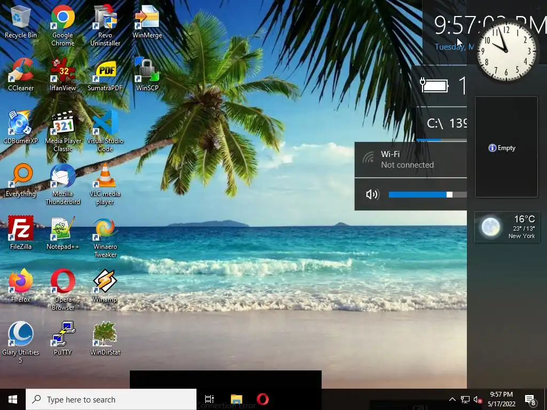Viewport: 547px width, 410px height.
Task: Select the PuTTY desktop shortcut
Action: point(63,338)
